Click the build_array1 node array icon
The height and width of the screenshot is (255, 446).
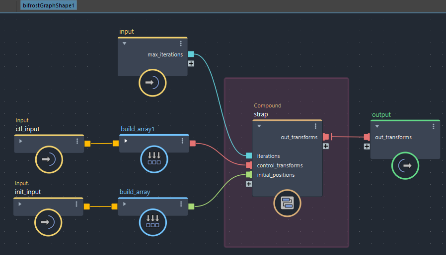coord(153,159)
